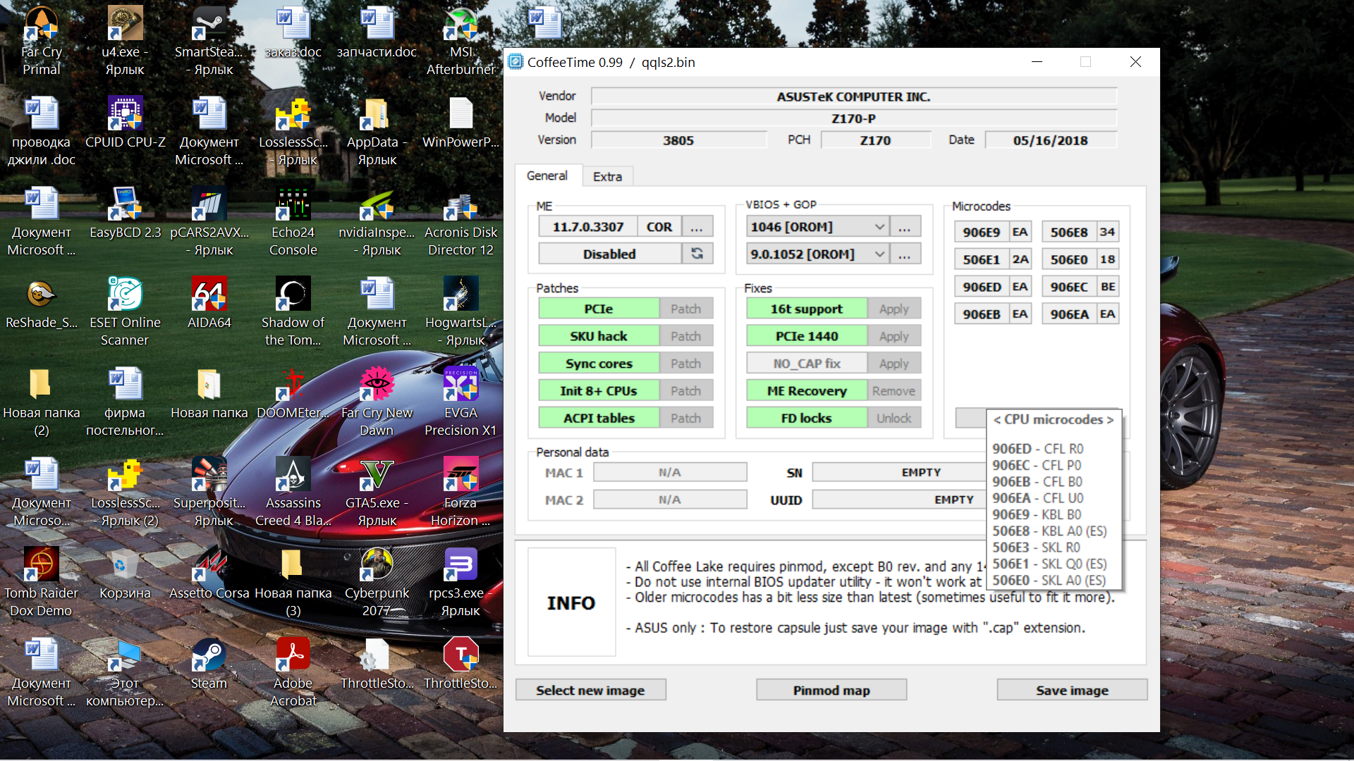Screen dimensions: 1354x761
Task: Launch MSI Afterburner shortcut
Action: (461, 25)
